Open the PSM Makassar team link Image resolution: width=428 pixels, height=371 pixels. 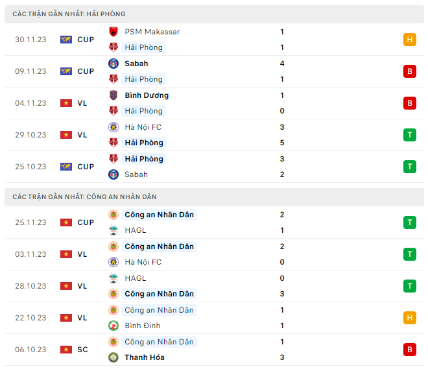[x=152, y=32]
